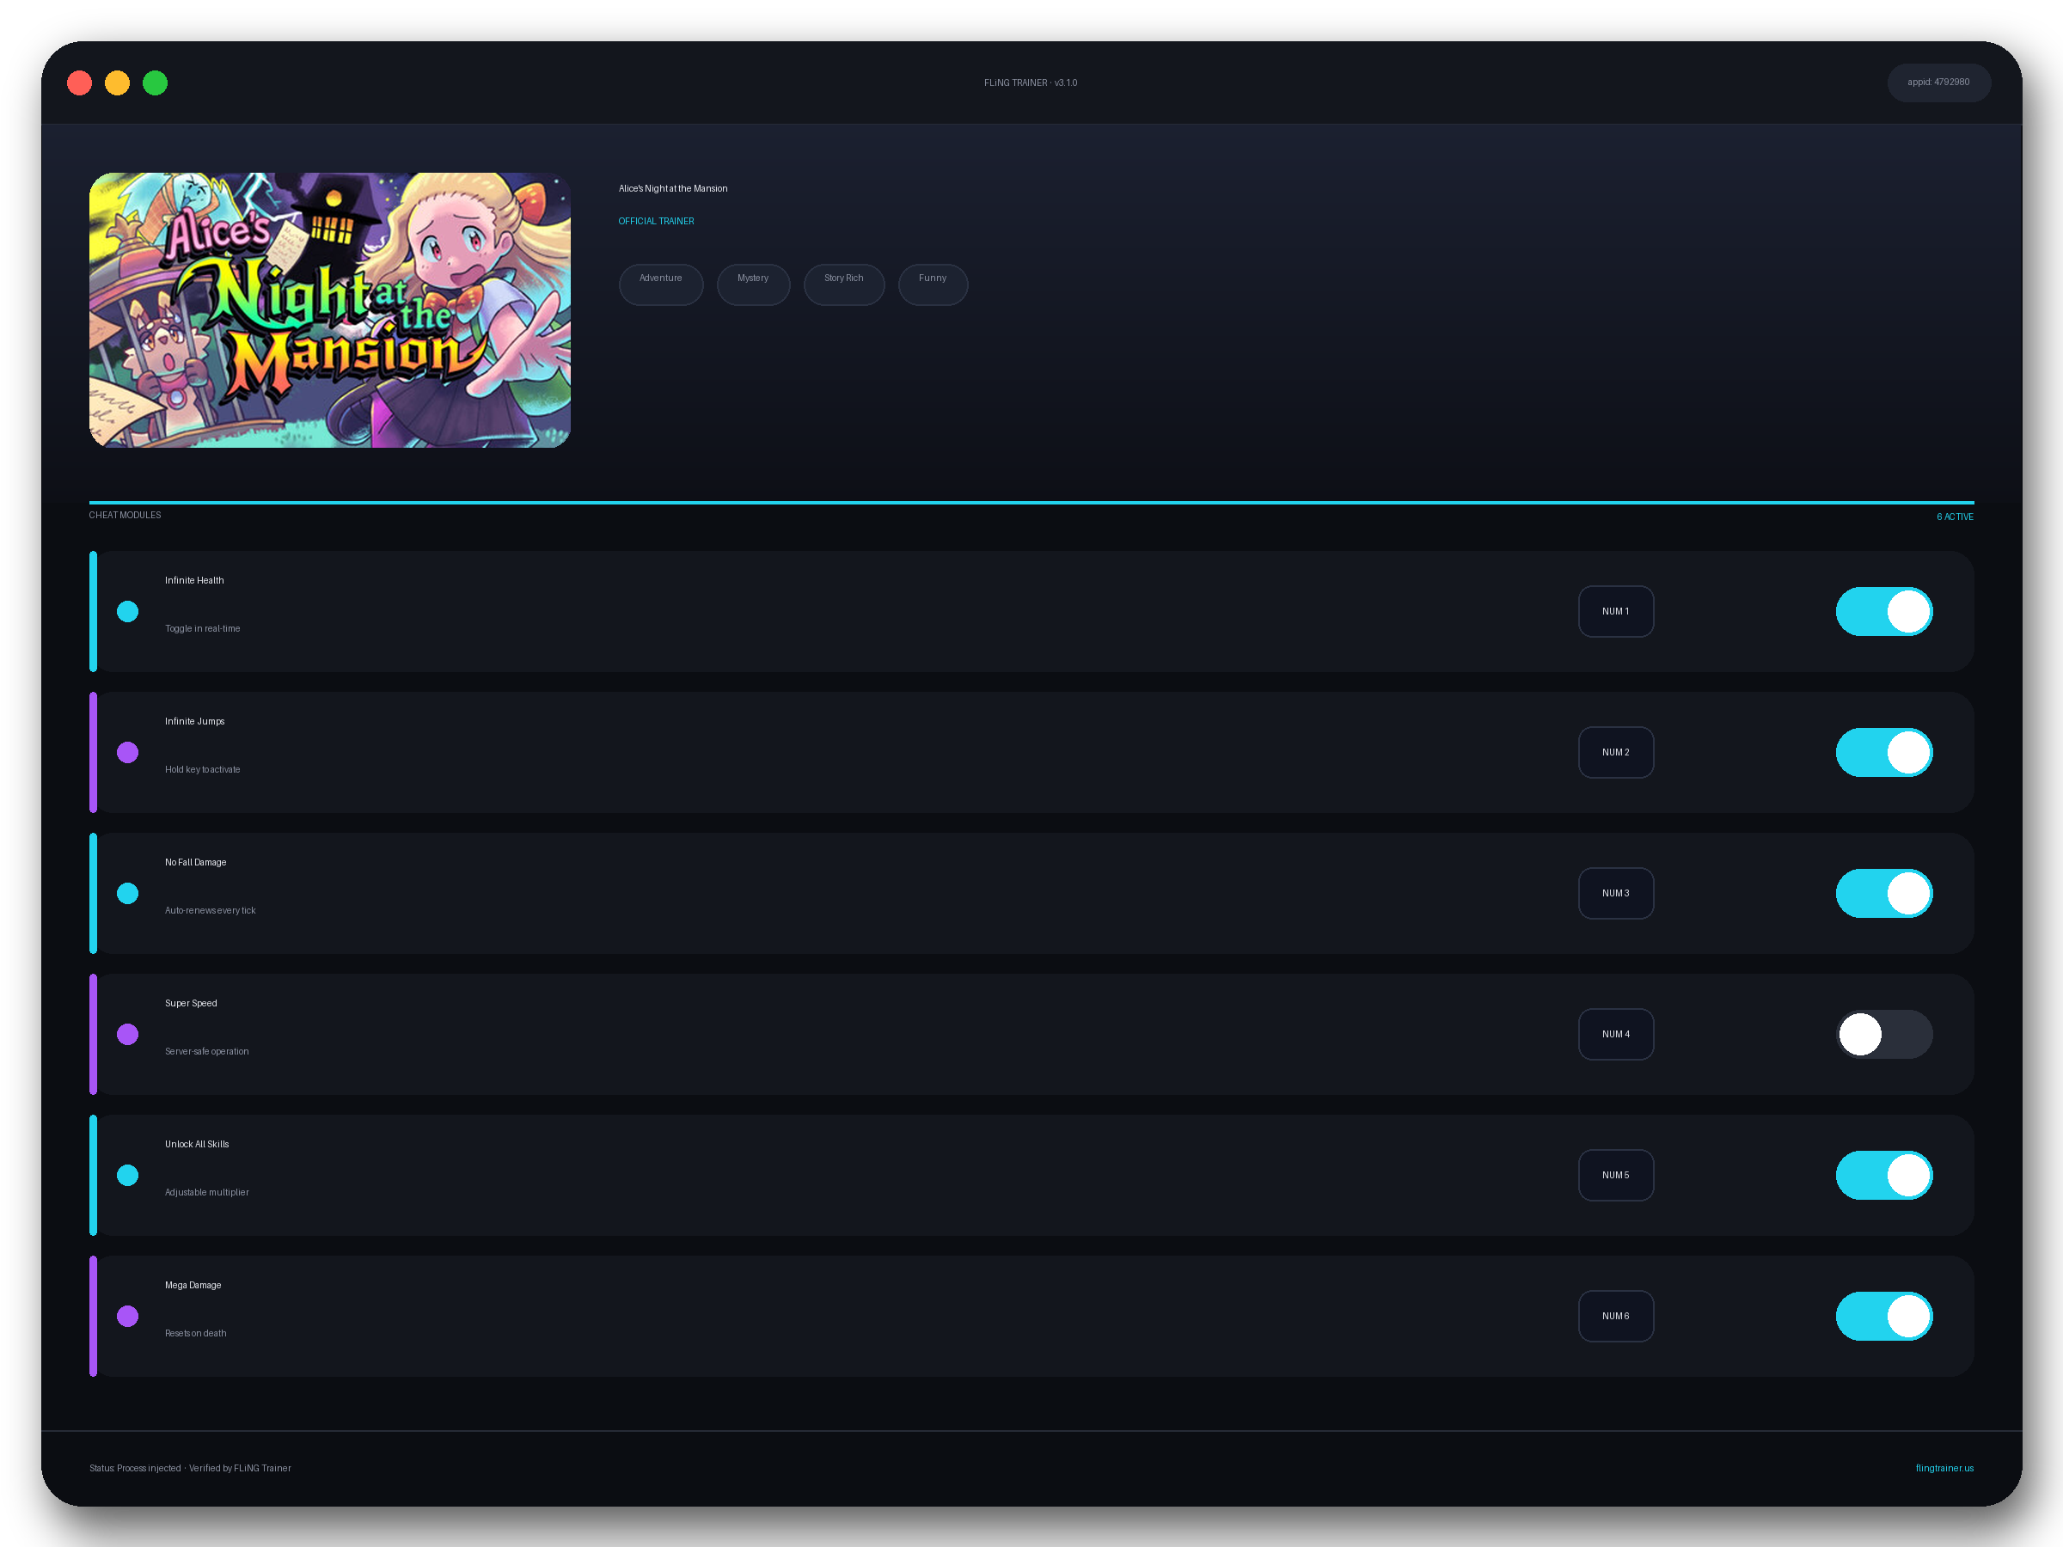Close the trainer window with red button
The height and width of the screenshot is (1547, 2063).
coord(79,83)
